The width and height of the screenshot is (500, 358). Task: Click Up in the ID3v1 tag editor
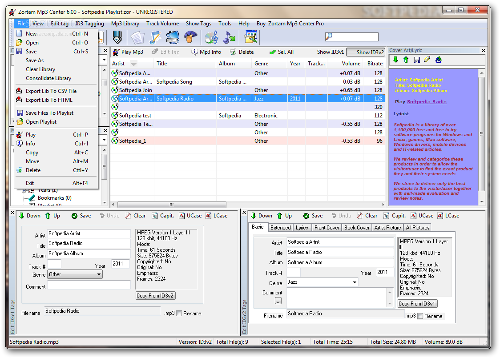52,216
